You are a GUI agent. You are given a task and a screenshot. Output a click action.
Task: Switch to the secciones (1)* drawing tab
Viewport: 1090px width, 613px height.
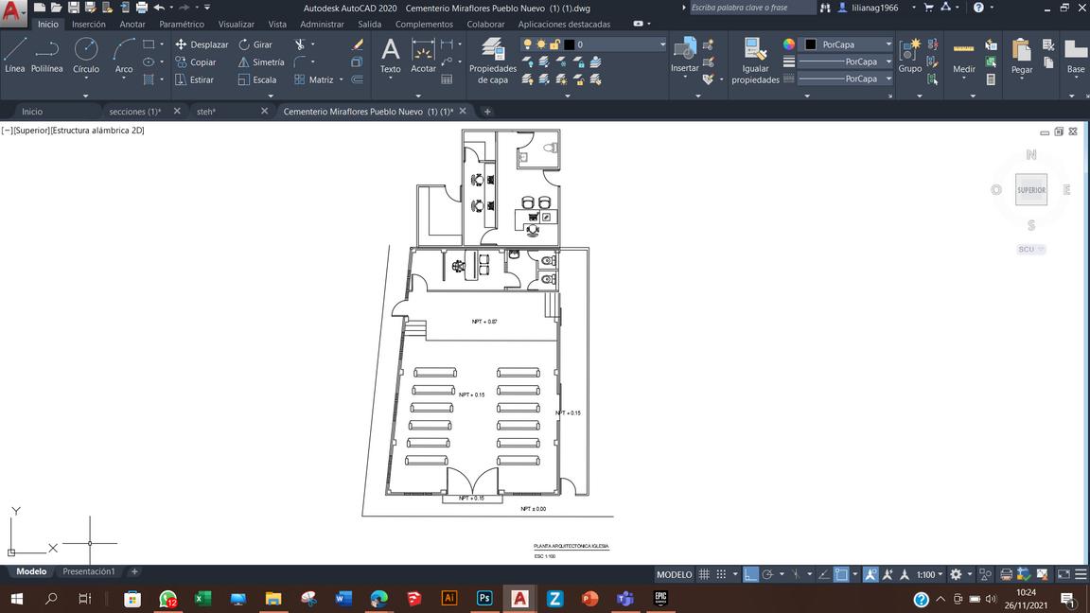135,112
